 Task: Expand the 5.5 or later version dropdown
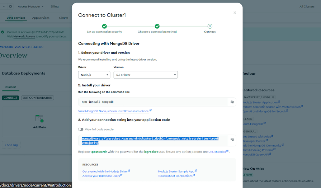coord(146,75)
